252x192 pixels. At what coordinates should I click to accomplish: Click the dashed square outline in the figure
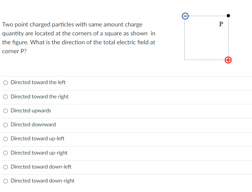pyautogui.click(x=185, y=39)
